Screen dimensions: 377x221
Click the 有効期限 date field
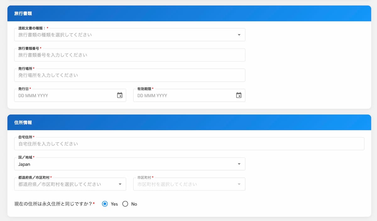point(189,95)
